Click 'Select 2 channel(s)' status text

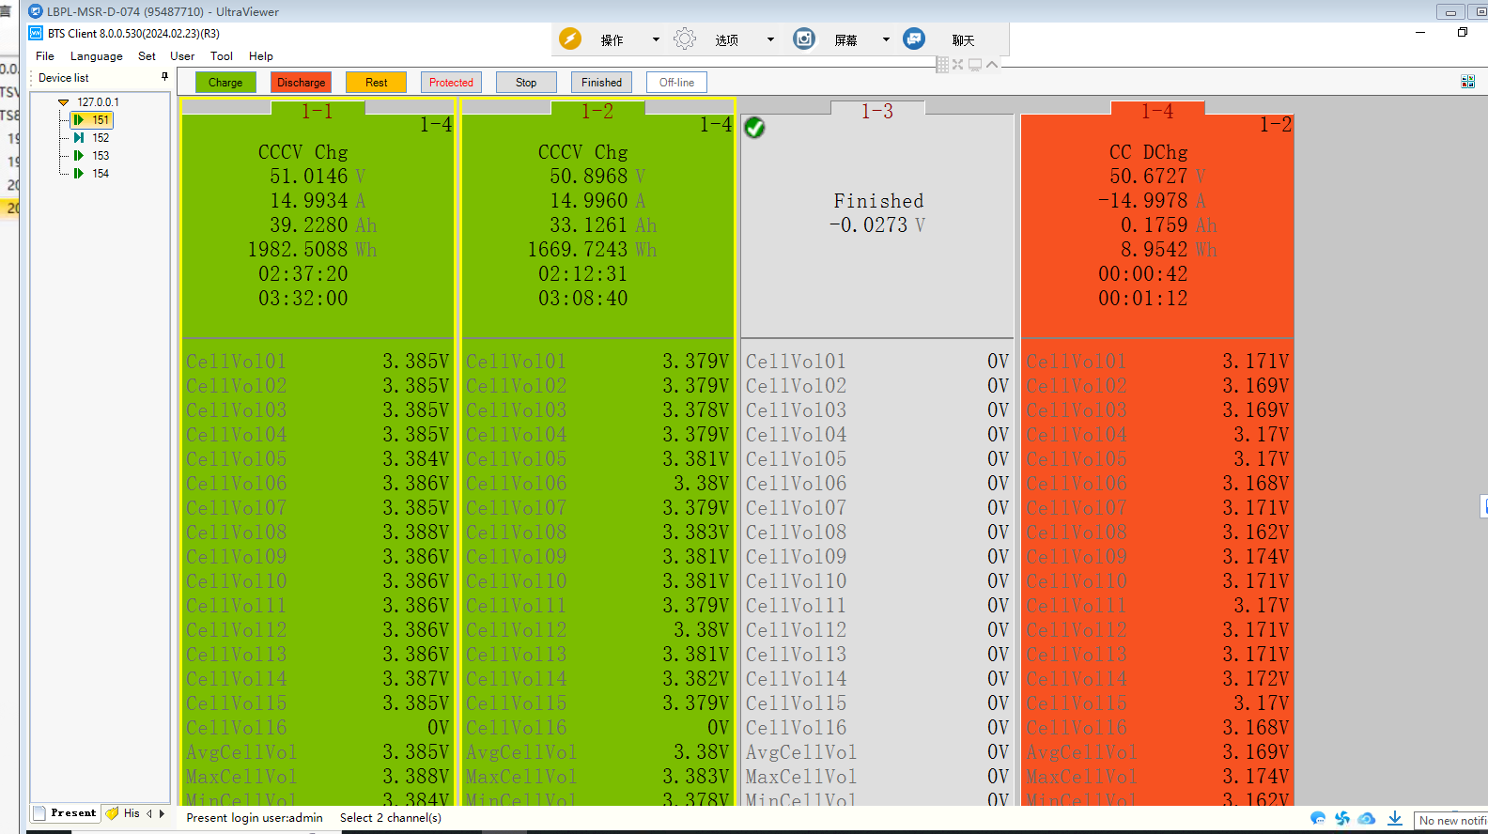tap(391, 818)
